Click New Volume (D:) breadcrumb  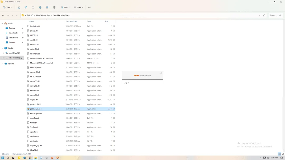point(43,16)
